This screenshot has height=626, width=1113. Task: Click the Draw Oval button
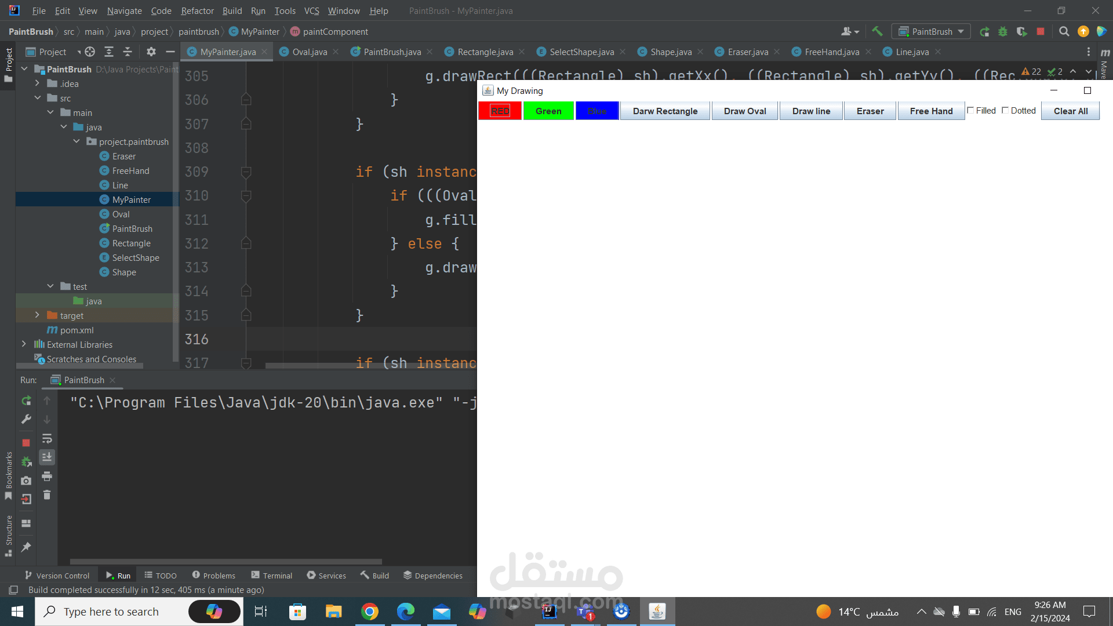(x=744, y=111)
